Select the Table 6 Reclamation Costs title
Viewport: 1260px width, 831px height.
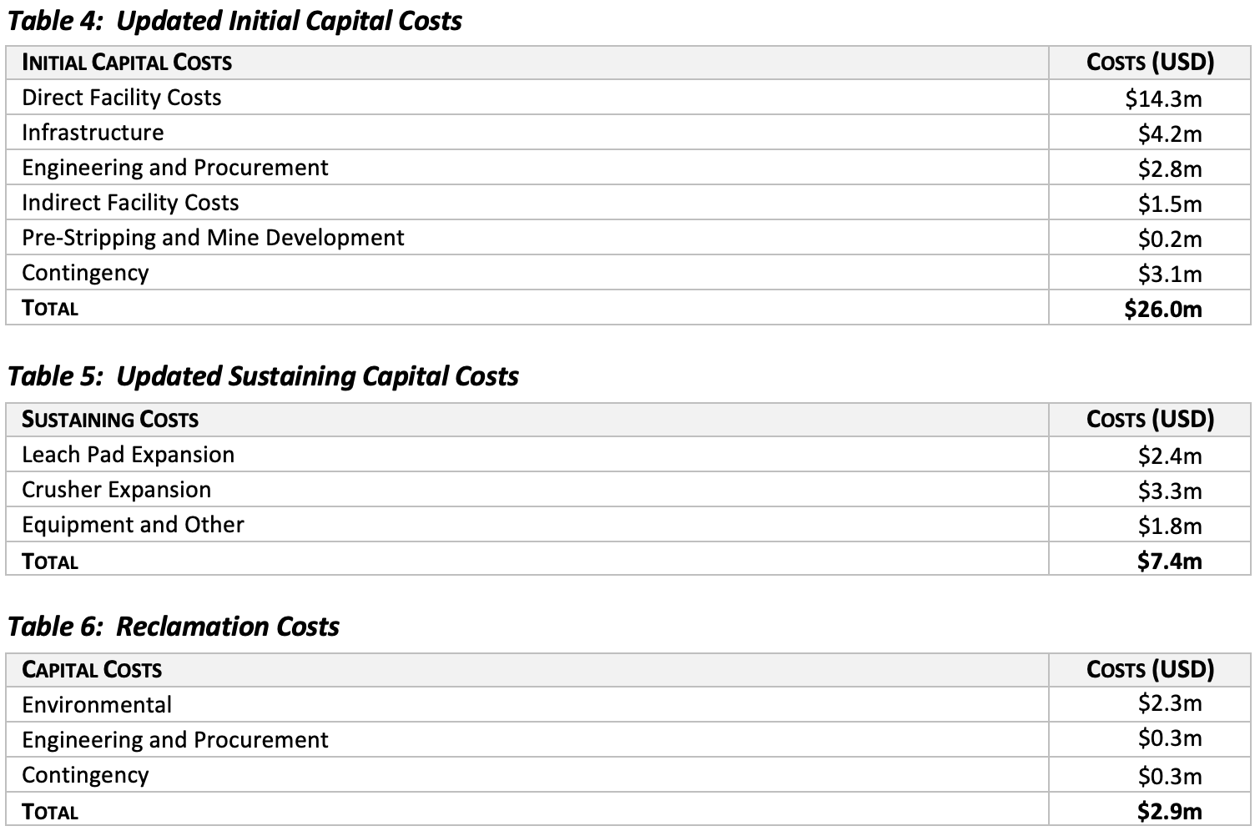pos(174,627)
